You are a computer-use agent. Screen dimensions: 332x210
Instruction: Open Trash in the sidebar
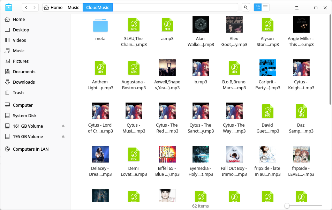pos(35,93)
